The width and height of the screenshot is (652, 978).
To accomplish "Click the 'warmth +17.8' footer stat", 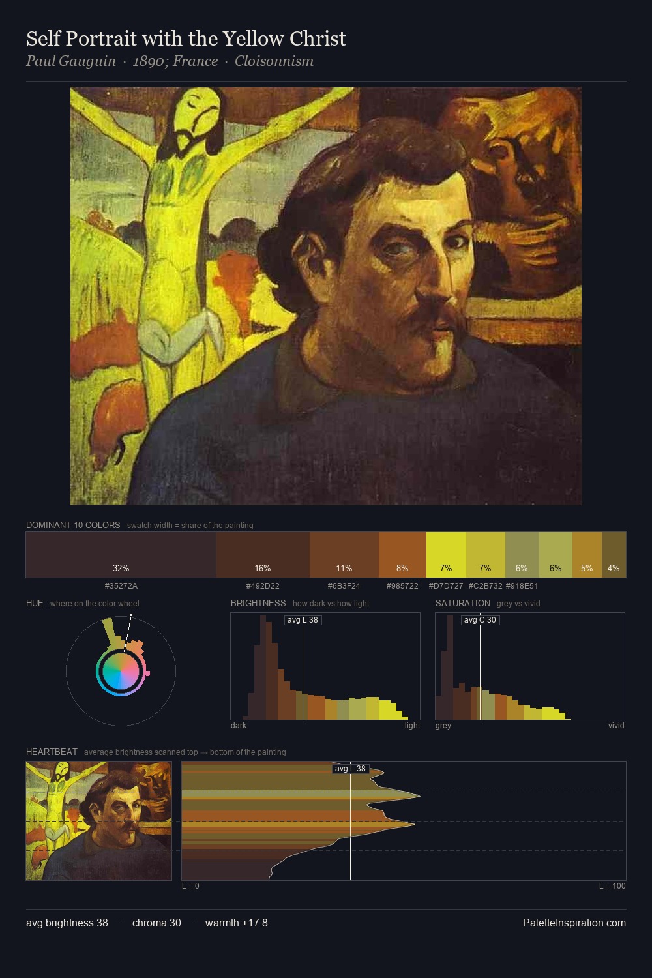I will click(237, 923).
